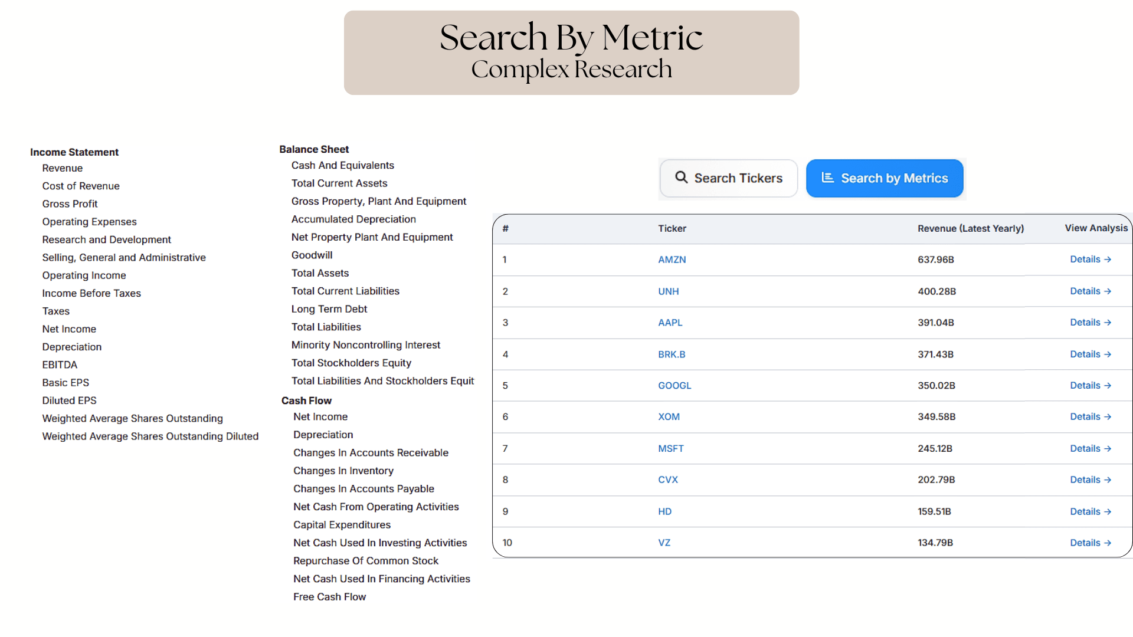
Task: Switch to the Search Tickers mode
Action: 728,178
